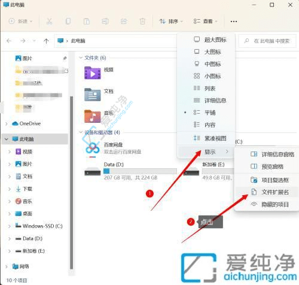
Task: Collapse the 设备和驱动器 (4) group chevron
Action: click(x=81, y=132)
